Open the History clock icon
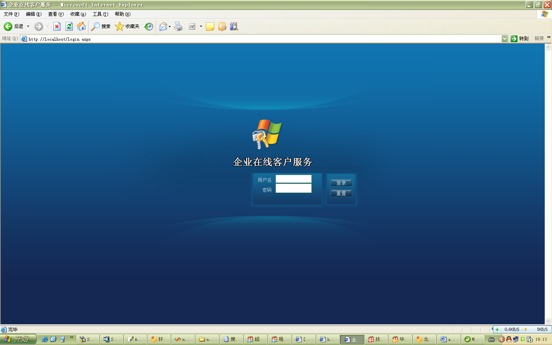The height and width of the screenshot is (345, 552). (149, 26)
